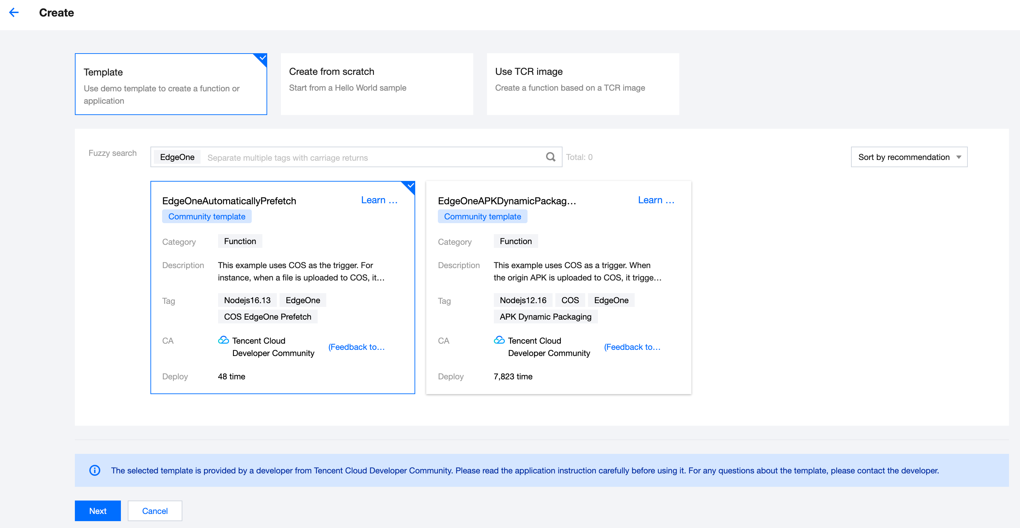The height and width of the screenshot is (528, 1020).
Task: Click checkmark corner on EdgeOneAutomaticallyPrefetch card
Action: [x=410, y=186]
